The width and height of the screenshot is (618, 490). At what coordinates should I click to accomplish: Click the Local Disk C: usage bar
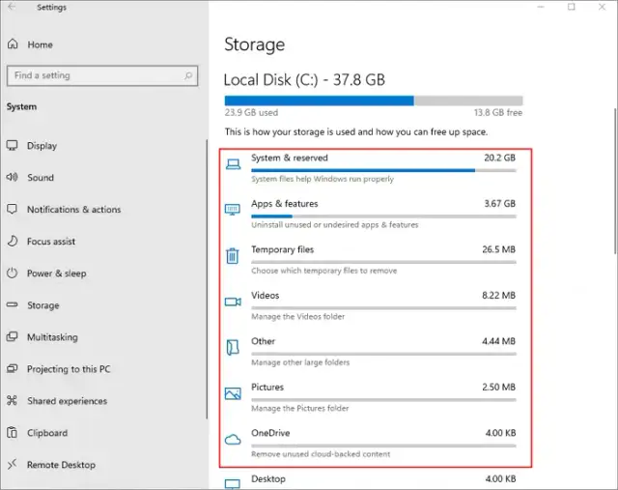pyautogui.click(x=374, y=101)
